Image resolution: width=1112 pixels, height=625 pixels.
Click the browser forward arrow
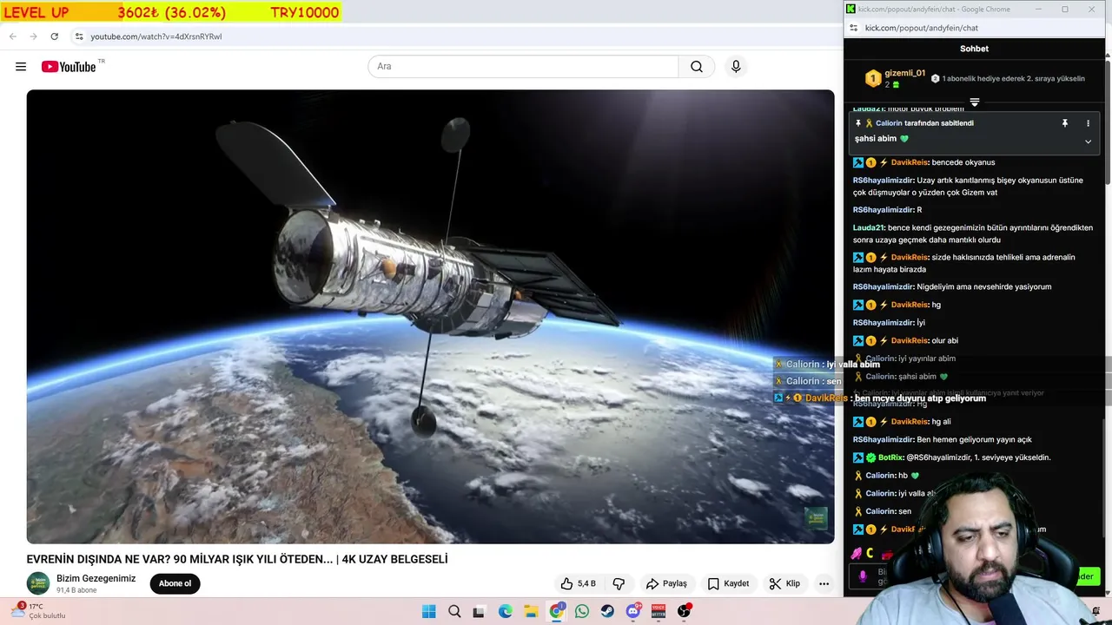33,36
